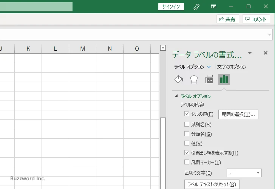Select column M header
This screenshot has width=275, height=189.
tap(83, 49)
